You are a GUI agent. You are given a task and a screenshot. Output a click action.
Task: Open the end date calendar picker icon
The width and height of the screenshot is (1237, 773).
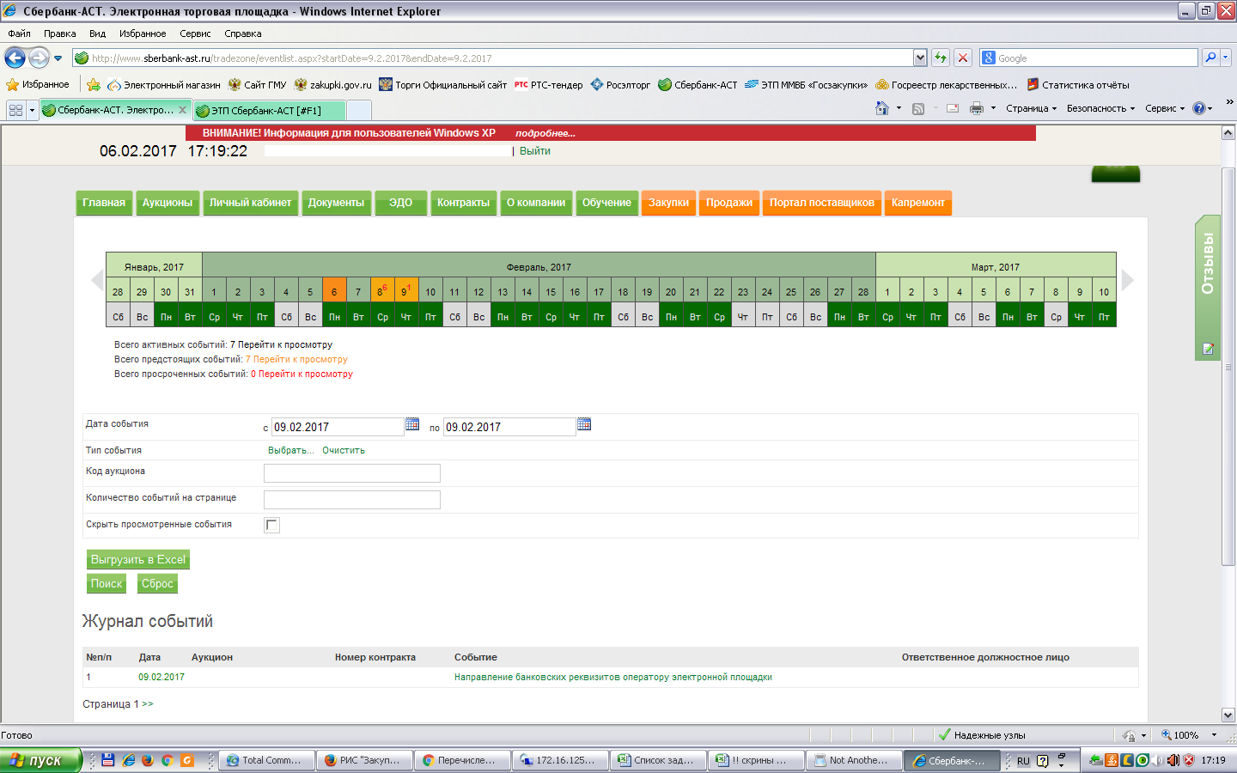tap(584, 424)
